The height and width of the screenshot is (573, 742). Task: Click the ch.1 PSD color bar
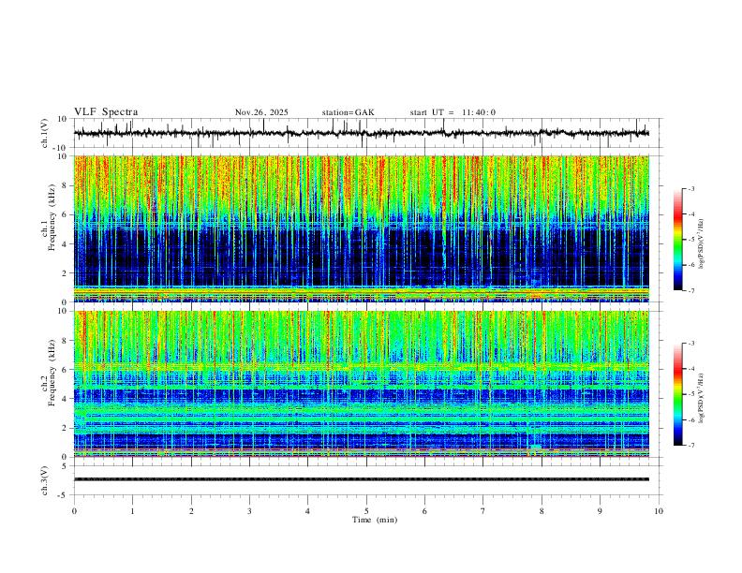pyautogui.click(x=677, y=240)
